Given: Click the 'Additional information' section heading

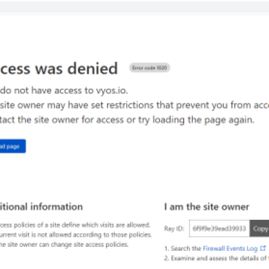Looking at the screenshot, I should point(41,206).
